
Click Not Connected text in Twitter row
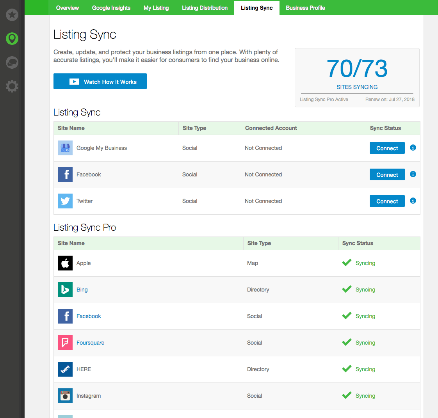pyautogui.click(x=263, y=201)
